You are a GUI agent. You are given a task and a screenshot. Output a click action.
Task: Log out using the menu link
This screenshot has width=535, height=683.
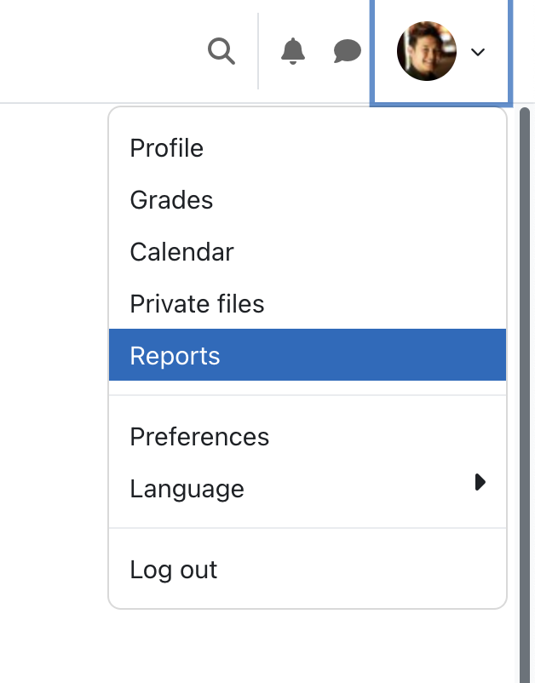pyautogui.click(x=308, y=570)
